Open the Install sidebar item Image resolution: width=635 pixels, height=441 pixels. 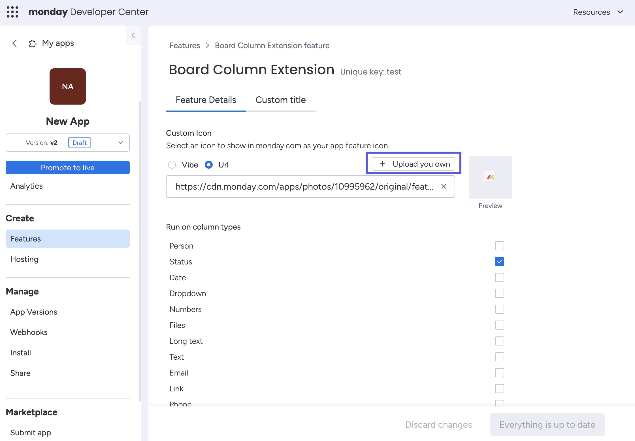coord(68,353)
